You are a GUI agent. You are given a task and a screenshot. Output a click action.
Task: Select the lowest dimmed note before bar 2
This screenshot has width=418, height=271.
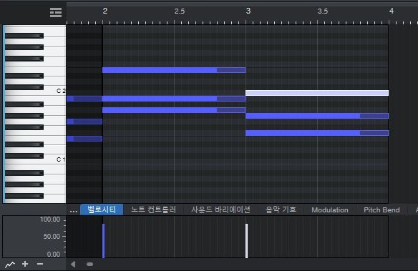pyautogui.click(x=84, y=139)
